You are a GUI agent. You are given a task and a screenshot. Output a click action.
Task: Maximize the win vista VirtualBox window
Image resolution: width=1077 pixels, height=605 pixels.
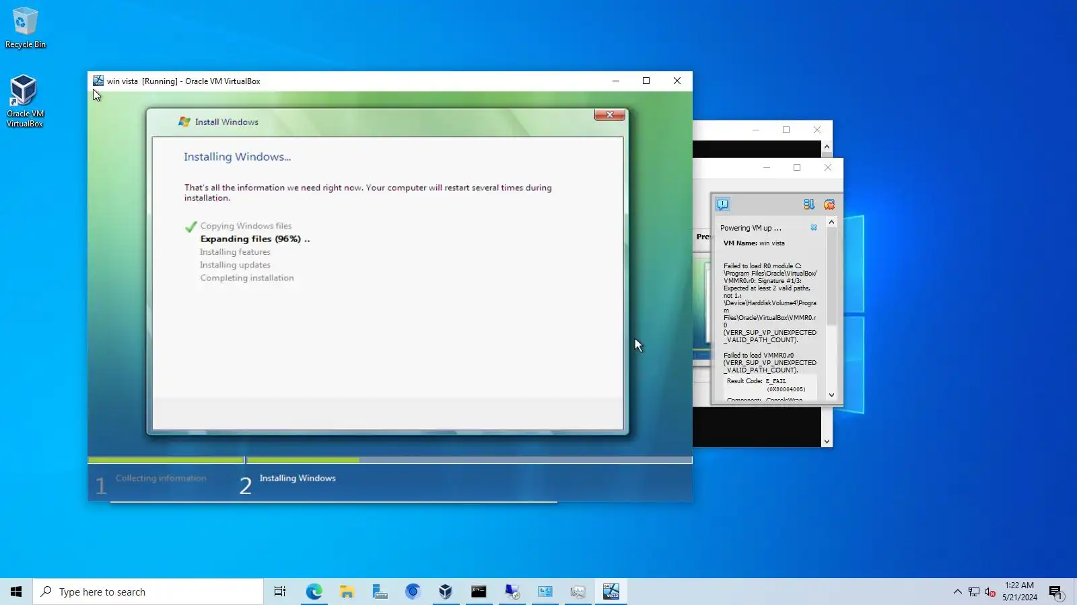(646, 81)
